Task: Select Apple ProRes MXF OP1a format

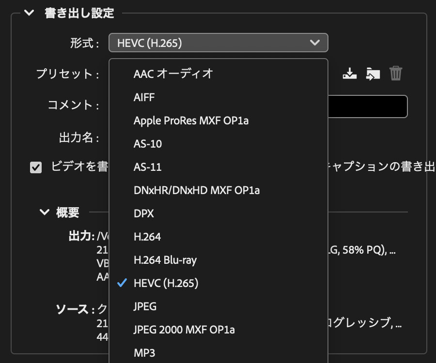Action: (191, 121)
